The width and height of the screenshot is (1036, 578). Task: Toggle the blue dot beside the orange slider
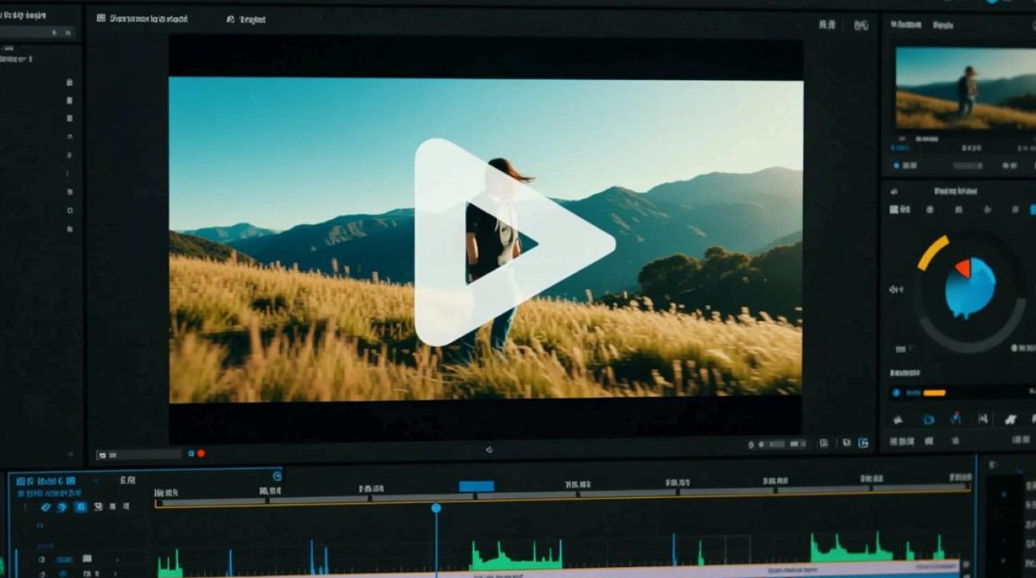896,392
